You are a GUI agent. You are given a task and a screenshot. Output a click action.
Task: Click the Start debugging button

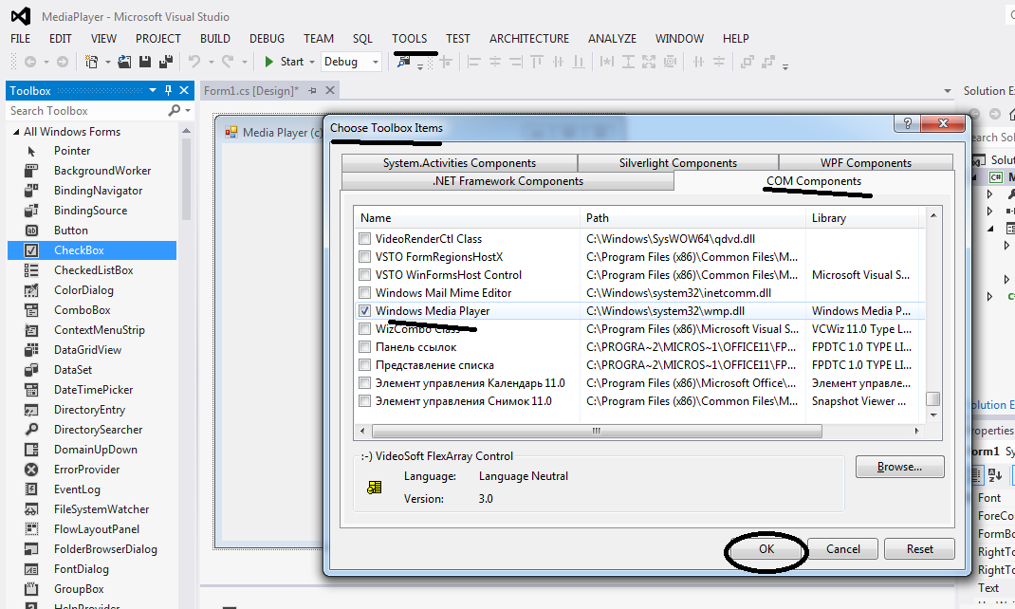click(x=285, y=62)
